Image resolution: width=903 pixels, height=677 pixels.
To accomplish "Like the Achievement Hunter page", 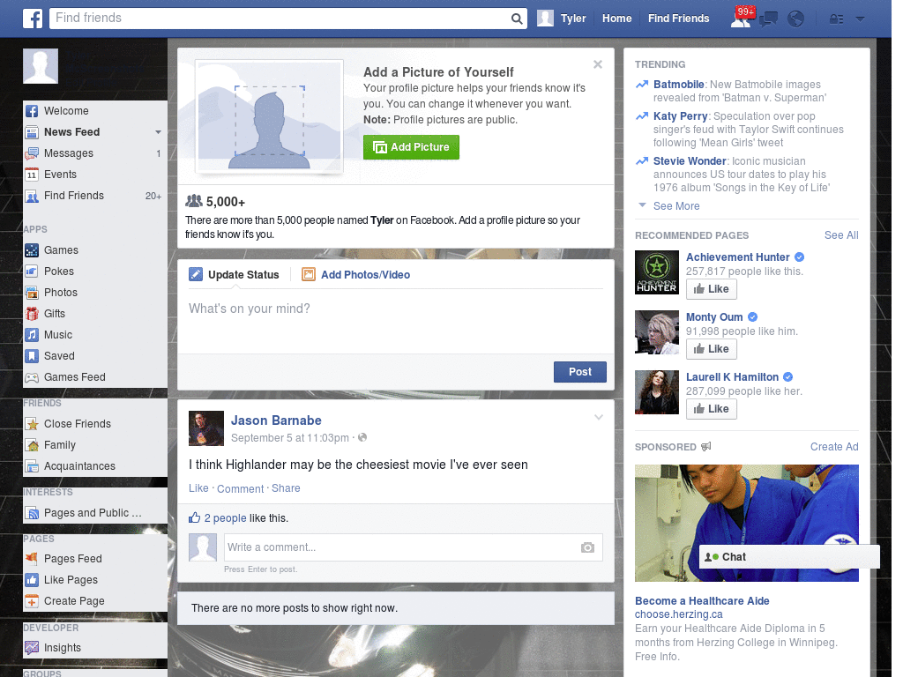I will pos(712,289).
